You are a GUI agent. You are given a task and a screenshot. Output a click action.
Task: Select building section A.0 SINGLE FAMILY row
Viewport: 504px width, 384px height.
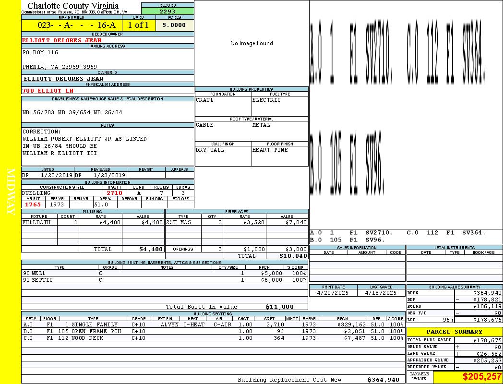click(x=213, y=324)
